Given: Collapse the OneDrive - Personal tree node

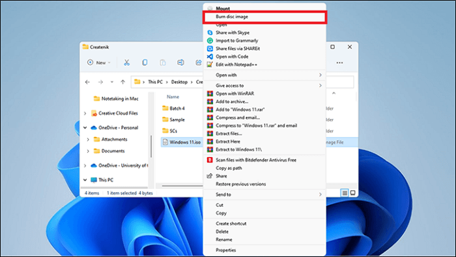Looking at the screenshot, I should point(85,127).
